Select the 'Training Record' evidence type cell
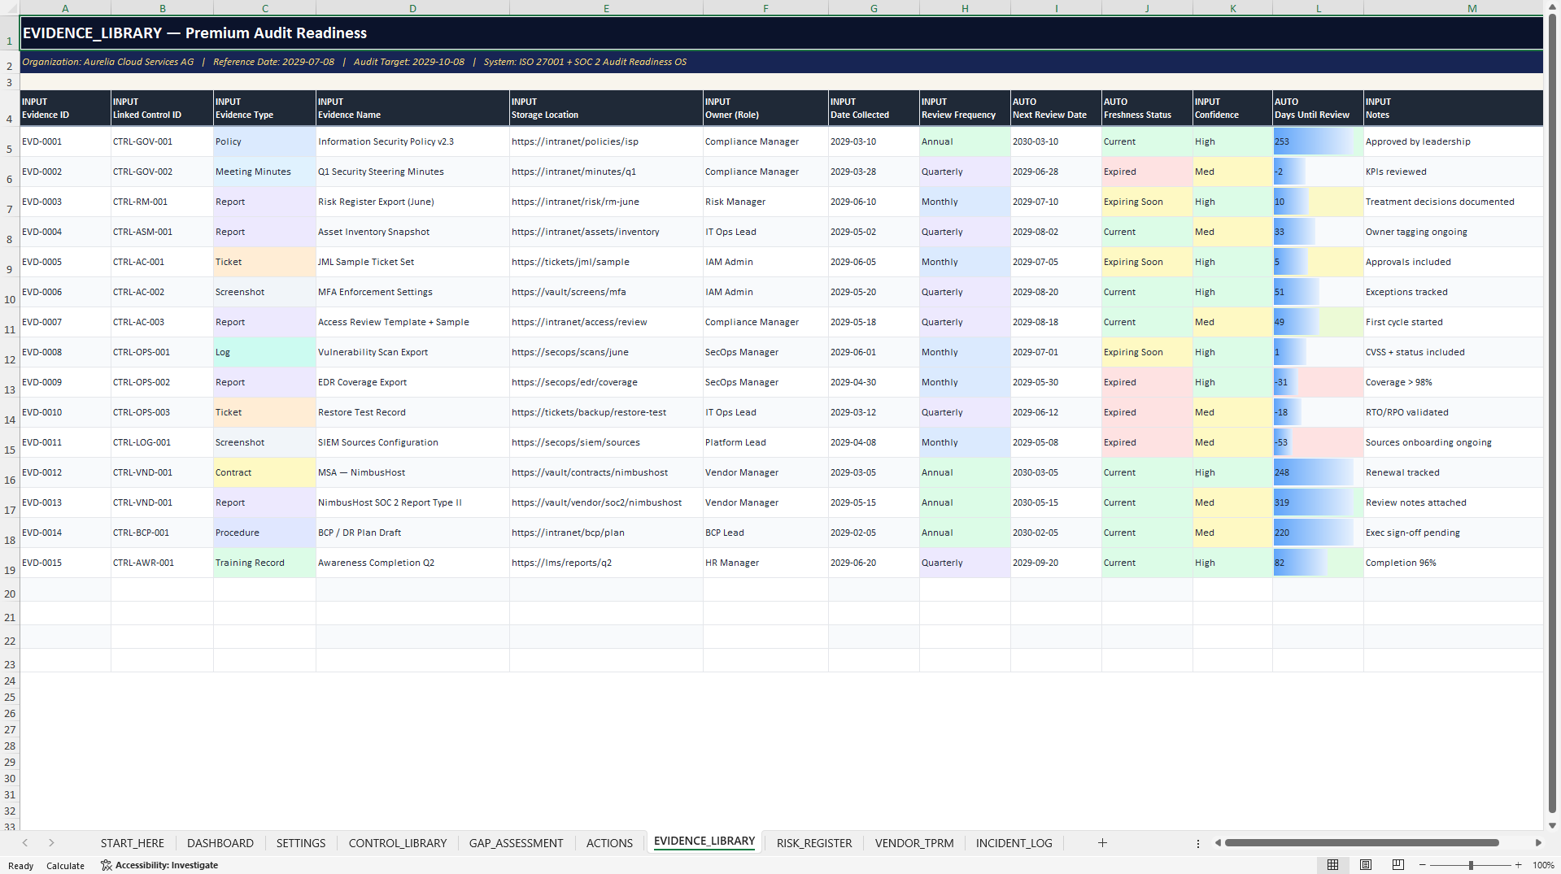The image size is (1561, 874). tap(264, 563)
